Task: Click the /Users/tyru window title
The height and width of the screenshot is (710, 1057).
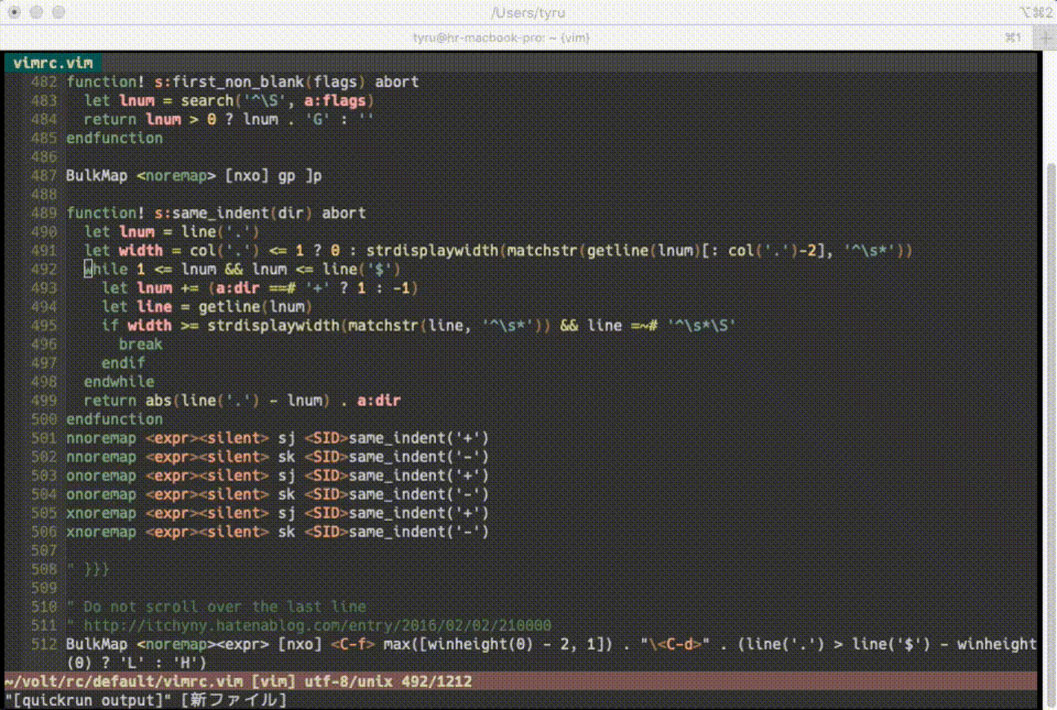Action: 528,12
